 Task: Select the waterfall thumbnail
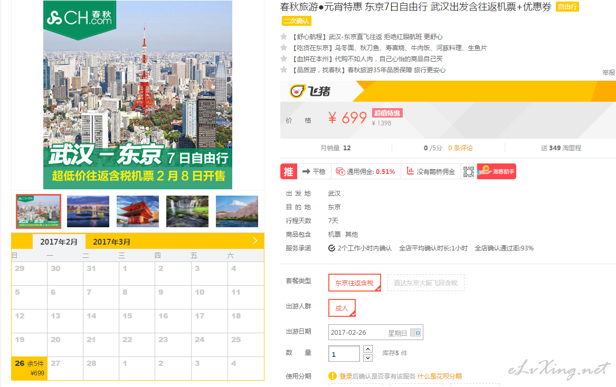pyautogui.click(x=187, y=211)
